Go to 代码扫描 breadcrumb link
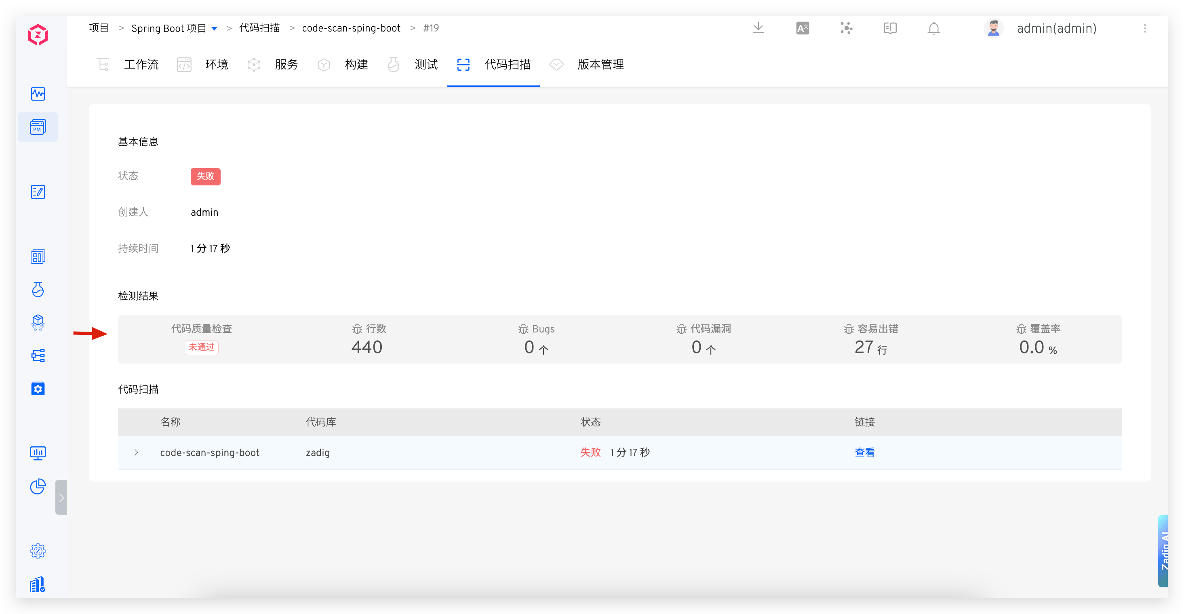This screenshot has height=614, width=1184. click(259, 28)
